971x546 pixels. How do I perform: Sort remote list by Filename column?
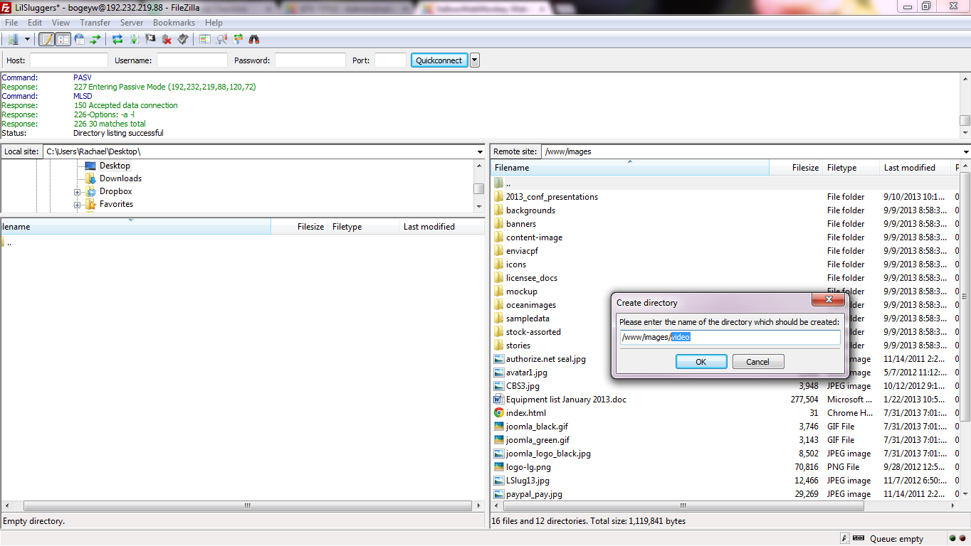(630, 168)
